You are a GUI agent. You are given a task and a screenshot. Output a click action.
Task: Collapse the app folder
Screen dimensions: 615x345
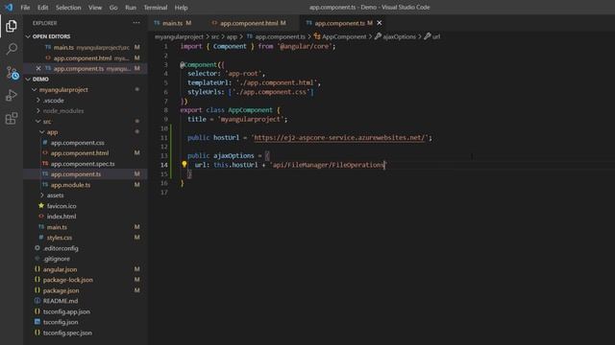(x=42, y=132)
